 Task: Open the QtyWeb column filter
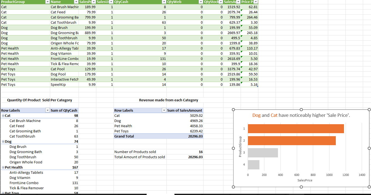(x=201, y=2)
